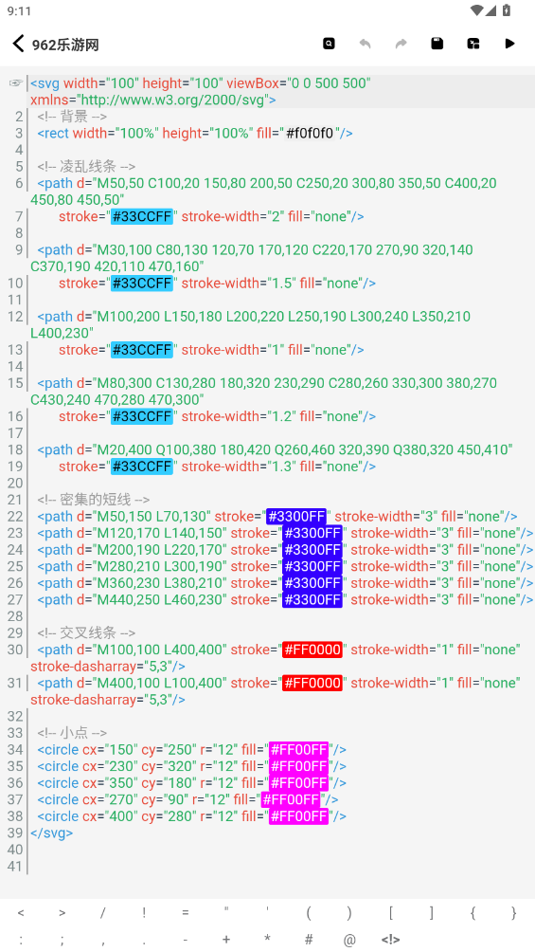Tap the 962乐游网 title text
The width and height of the screenshot is (535, 952).
pos(65,45)
